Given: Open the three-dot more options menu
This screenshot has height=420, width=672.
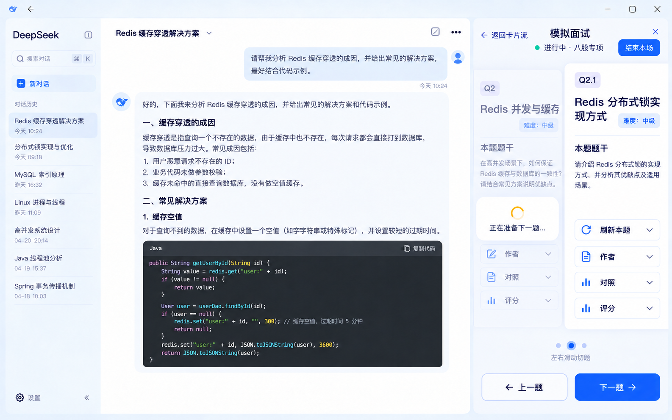Looking at the screenshot, I should [x=456, y=32].
